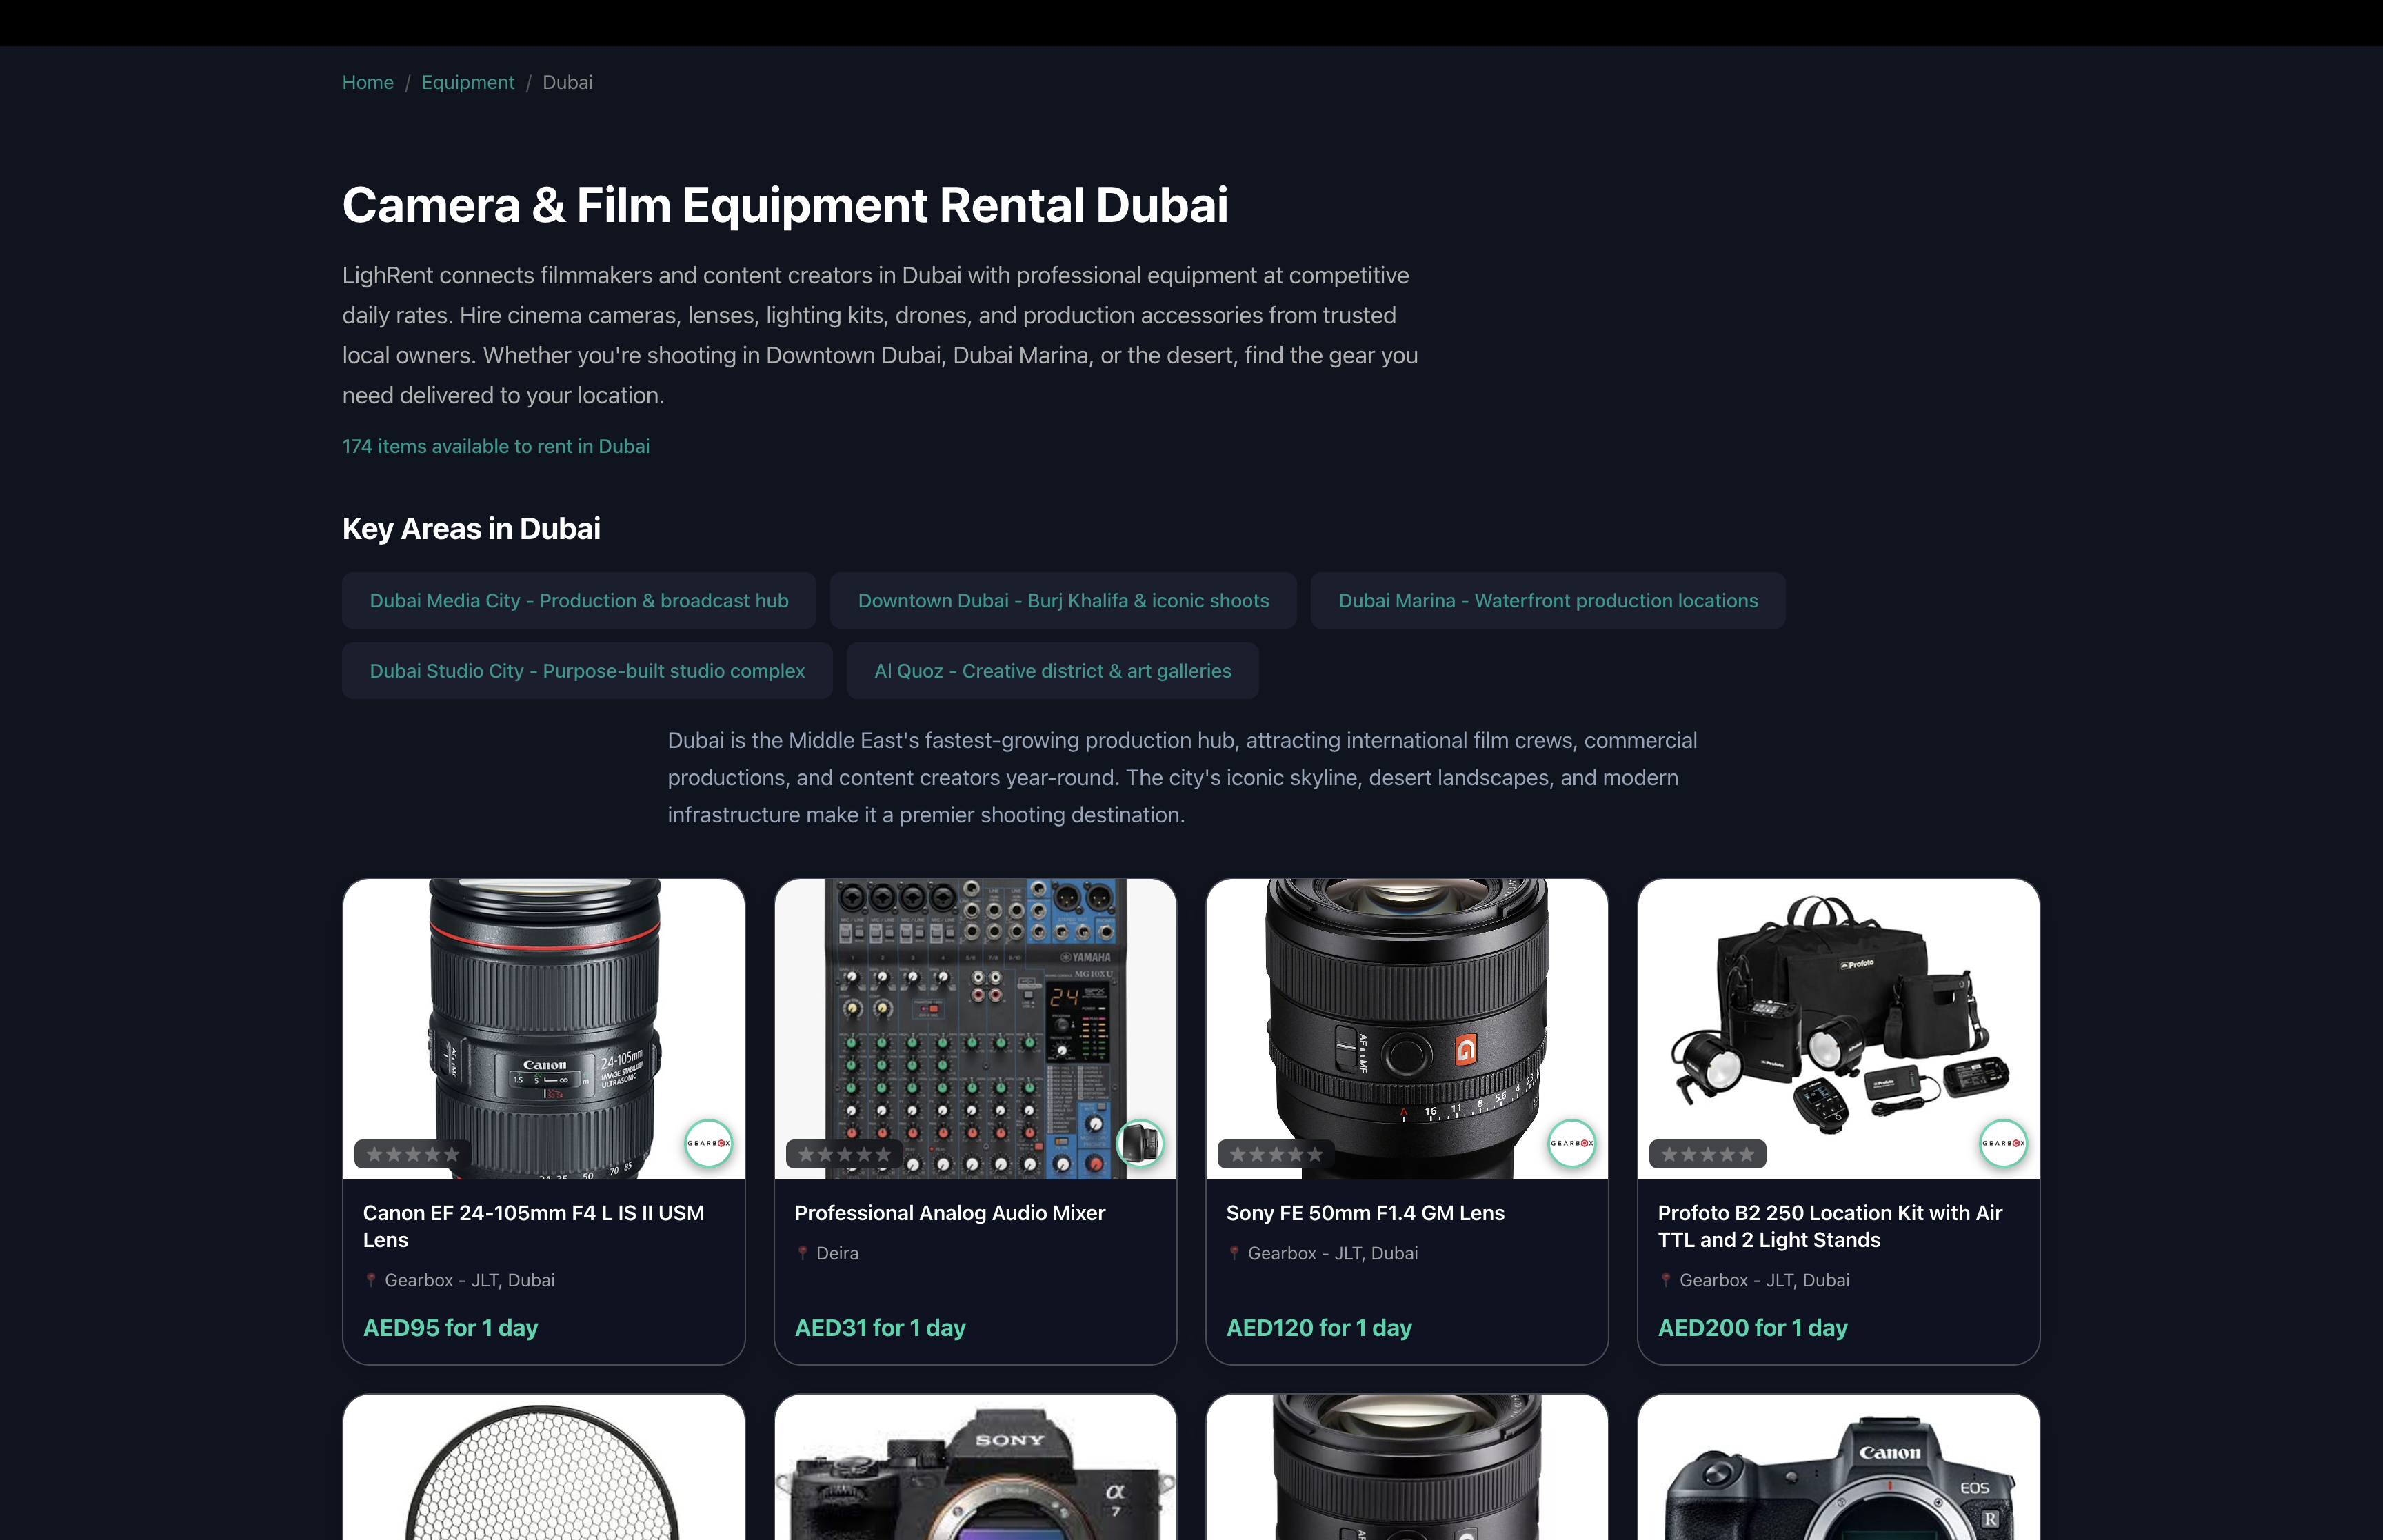This screenshot has height=1540, width=2383.
Task: Open the Canon EF 24-105mm lens image
Action: [x=544, y=1029]
